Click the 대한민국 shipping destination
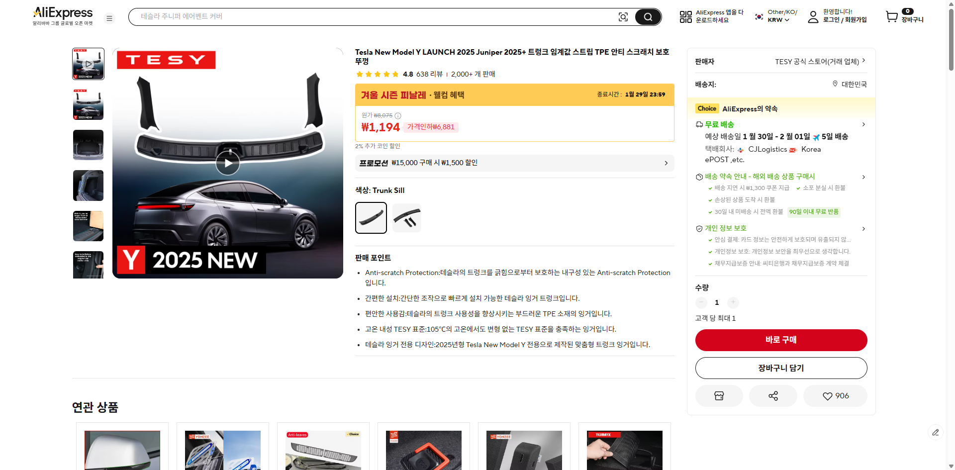Image resolution: width=955 pixels, height=470 pixels. (854, 84)
